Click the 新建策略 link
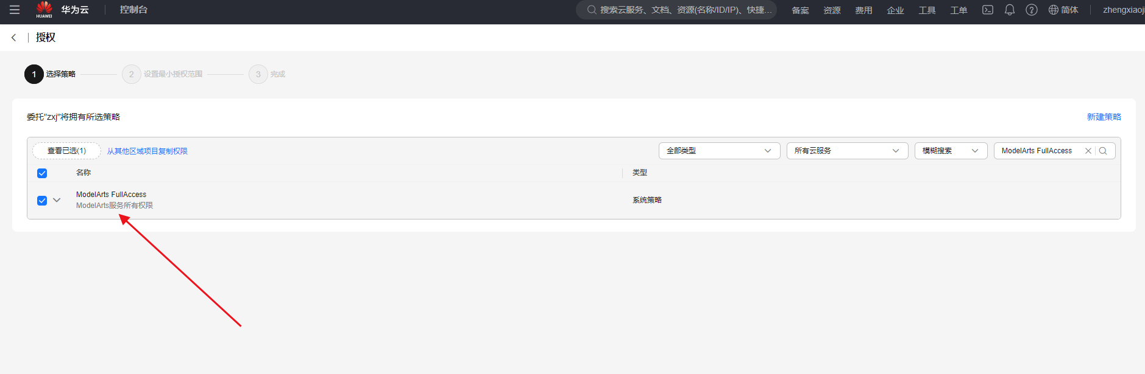 (1104, 117)
